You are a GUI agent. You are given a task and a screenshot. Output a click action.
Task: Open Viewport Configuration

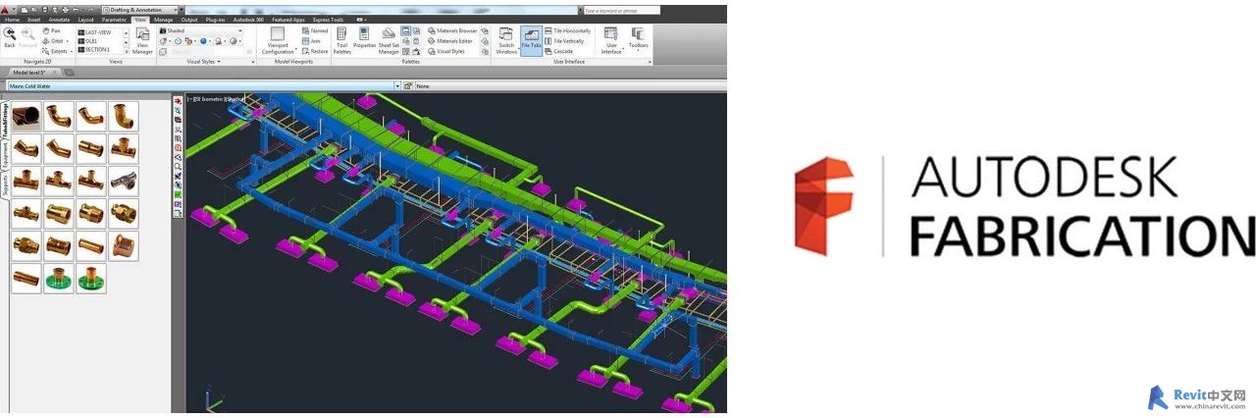(278, 39)
